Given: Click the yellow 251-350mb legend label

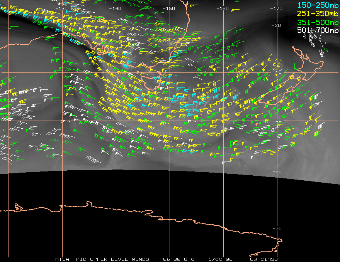Looking at the screenshot, I should click(x=318, y=14).
